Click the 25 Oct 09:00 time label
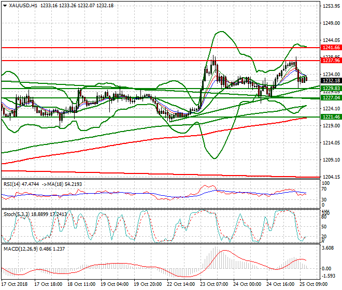Viewport: 342px width, 290px height. [313, 284]
